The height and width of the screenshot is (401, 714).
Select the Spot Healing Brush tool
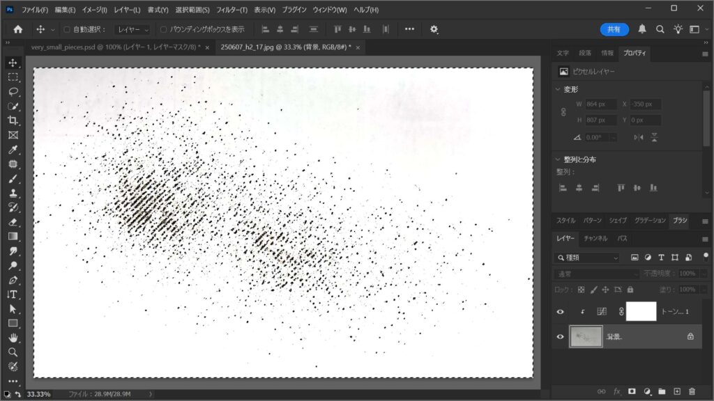point(13,164)
